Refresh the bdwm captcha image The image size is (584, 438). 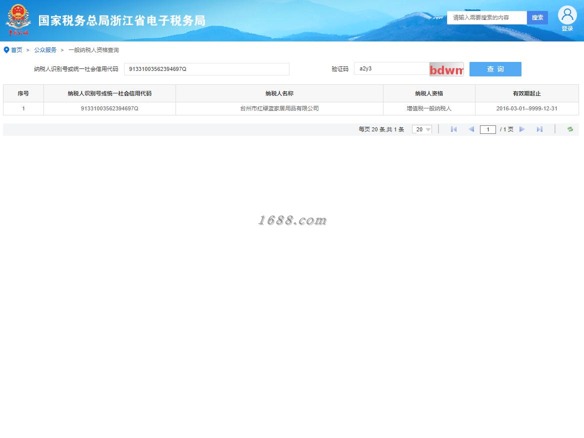click(446, 69)
